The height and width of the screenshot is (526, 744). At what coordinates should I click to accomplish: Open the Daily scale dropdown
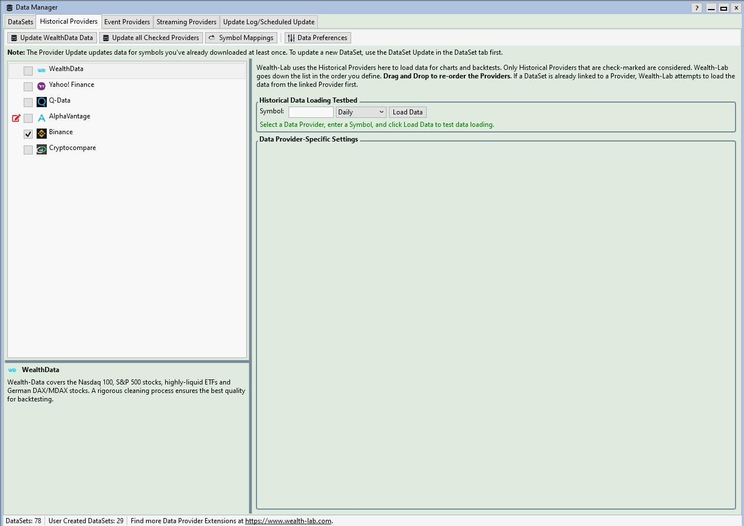click(x=361, y=112)
